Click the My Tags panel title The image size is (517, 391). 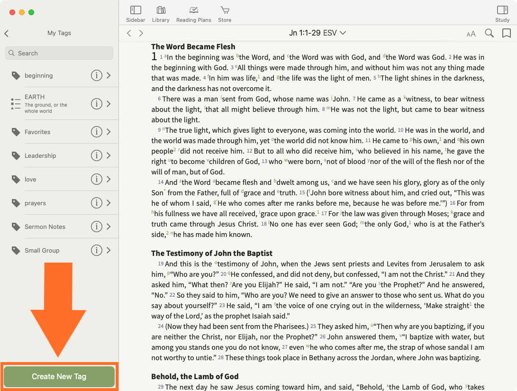tap(59, 33)
